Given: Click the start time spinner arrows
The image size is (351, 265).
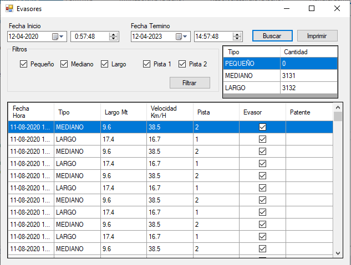Looking at the screenshot, I should click(113, 37).
